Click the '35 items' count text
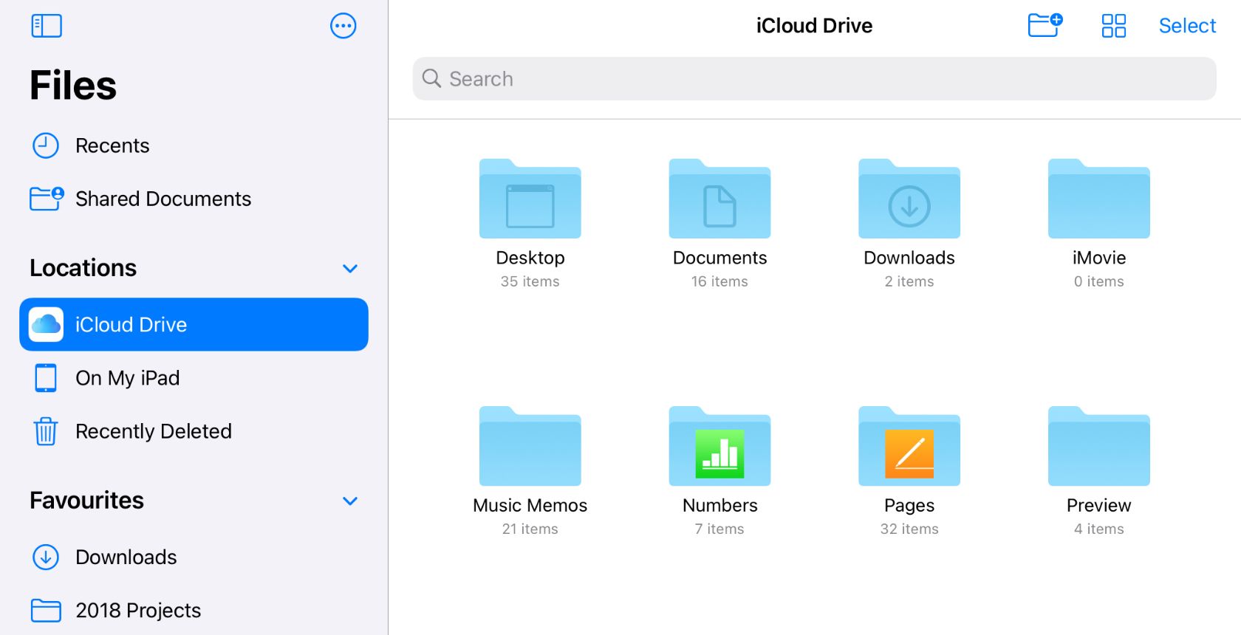 coord(530,281)
